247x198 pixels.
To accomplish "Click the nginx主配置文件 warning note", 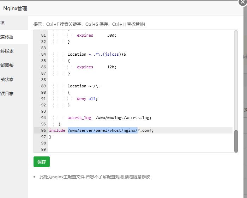I will [95, 177].
